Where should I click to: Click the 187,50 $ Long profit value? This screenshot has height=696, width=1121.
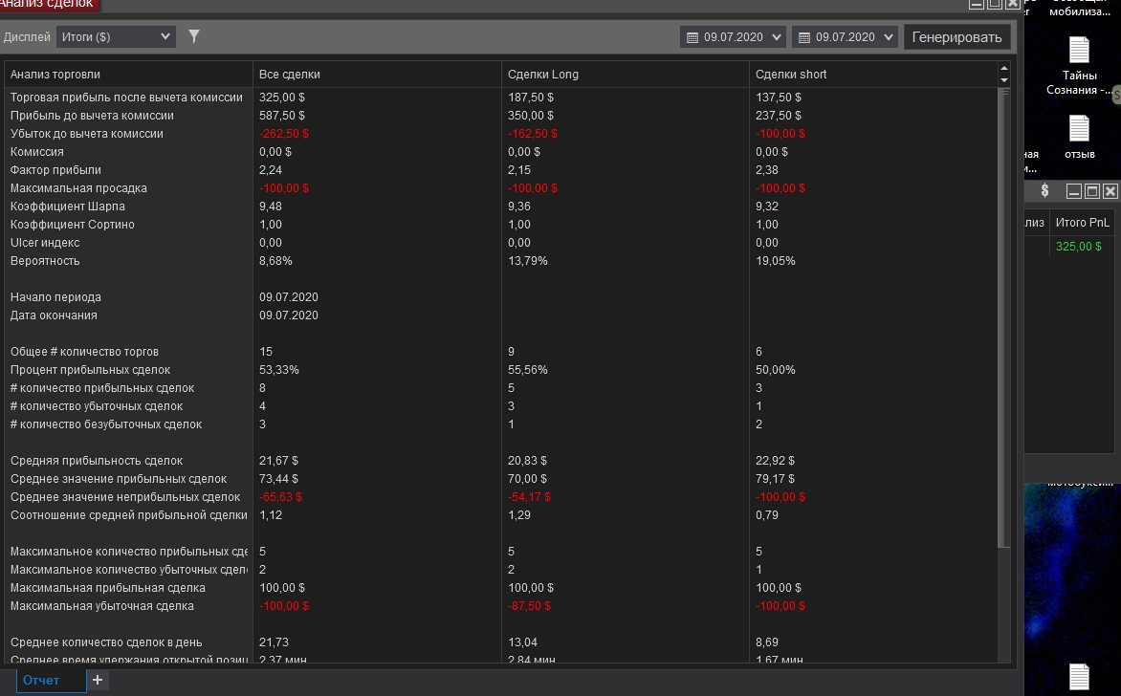click(531, 98)
